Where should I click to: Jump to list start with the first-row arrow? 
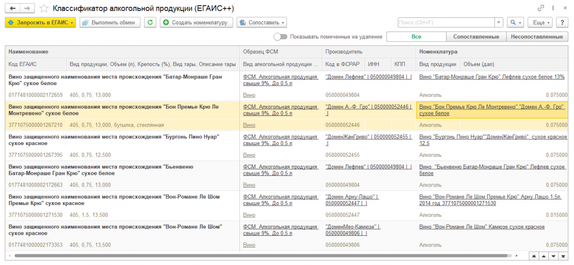coord(534,255)
